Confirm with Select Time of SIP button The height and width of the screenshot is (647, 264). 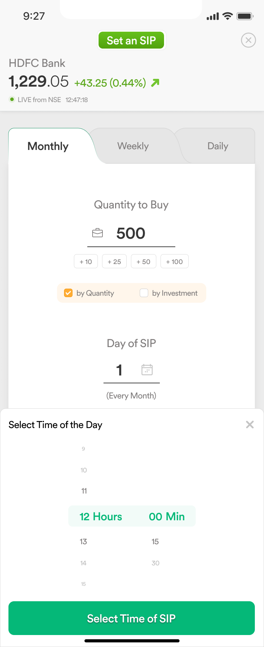[x=132, y=618]
